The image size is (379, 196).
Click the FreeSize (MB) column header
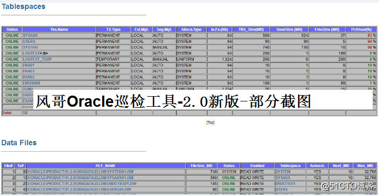coord(327,30)
